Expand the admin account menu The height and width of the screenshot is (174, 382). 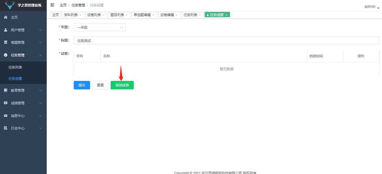point(370,6)
